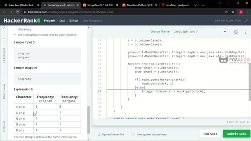This screenshot has height=141, width=251.
Task: Click Upload Code as File
Action: [x=111, y=134]
